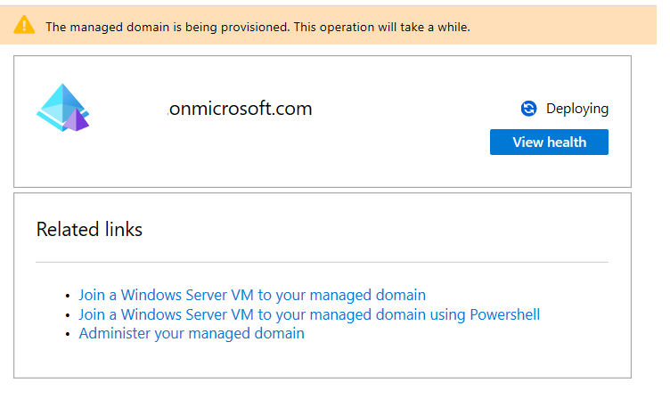This screenshot has height=399, width=670.
Task: Click the blue Deploying sync icon
Action: point(528,109)
